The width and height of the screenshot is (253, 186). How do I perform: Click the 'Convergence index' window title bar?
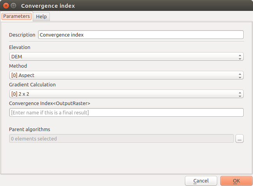tap(117, 6)
